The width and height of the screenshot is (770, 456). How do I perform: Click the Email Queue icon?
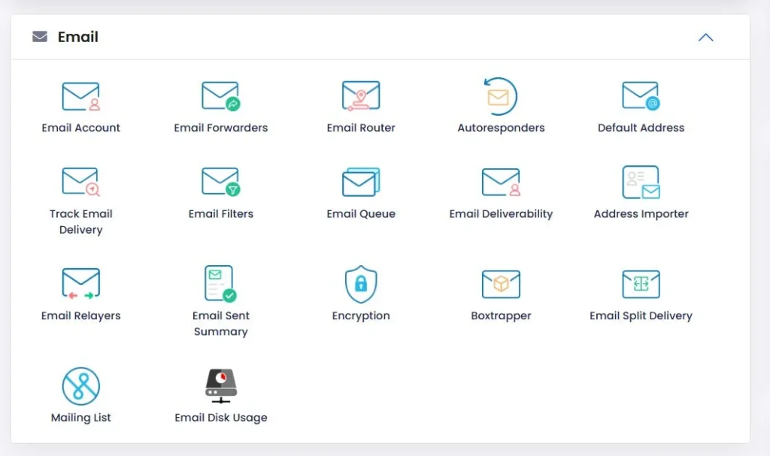tap(361, 182)
